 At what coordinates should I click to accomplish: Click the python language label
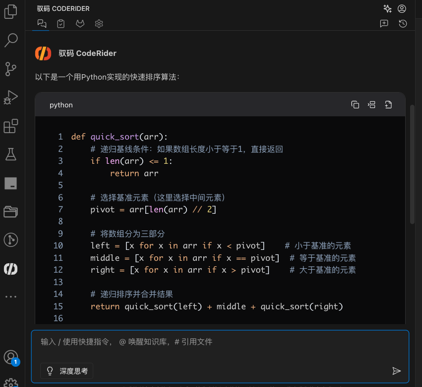click(x=61, y=105)
